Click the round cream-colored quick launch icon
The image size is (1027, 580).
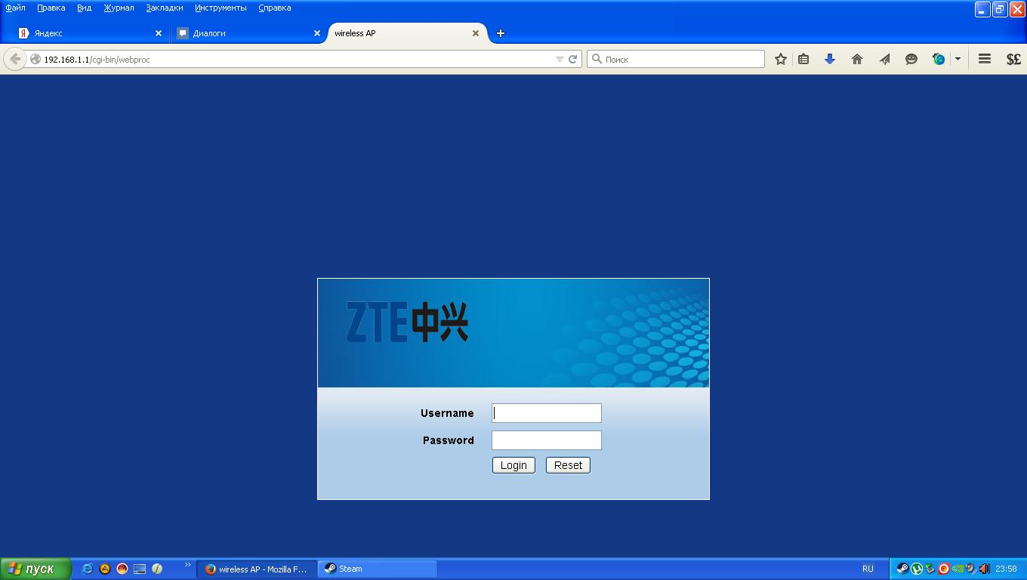click(x=157, y=569)
